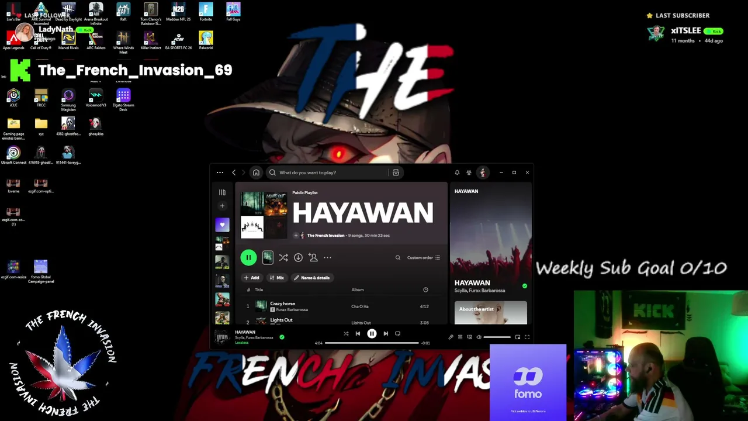This screenshot has width=748, height=421.
Task: Open the Samsung Magician desktop shortcut
Action: pyautogui.click(x=68, y=100)
